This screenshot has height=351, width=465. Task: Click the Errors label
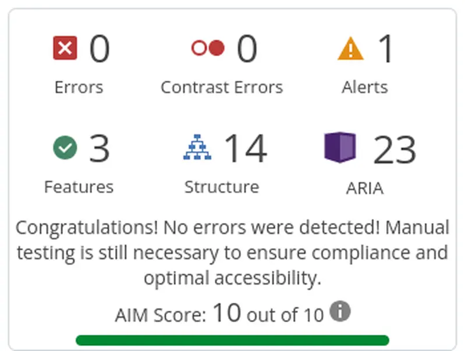click(x=79, y=87)
